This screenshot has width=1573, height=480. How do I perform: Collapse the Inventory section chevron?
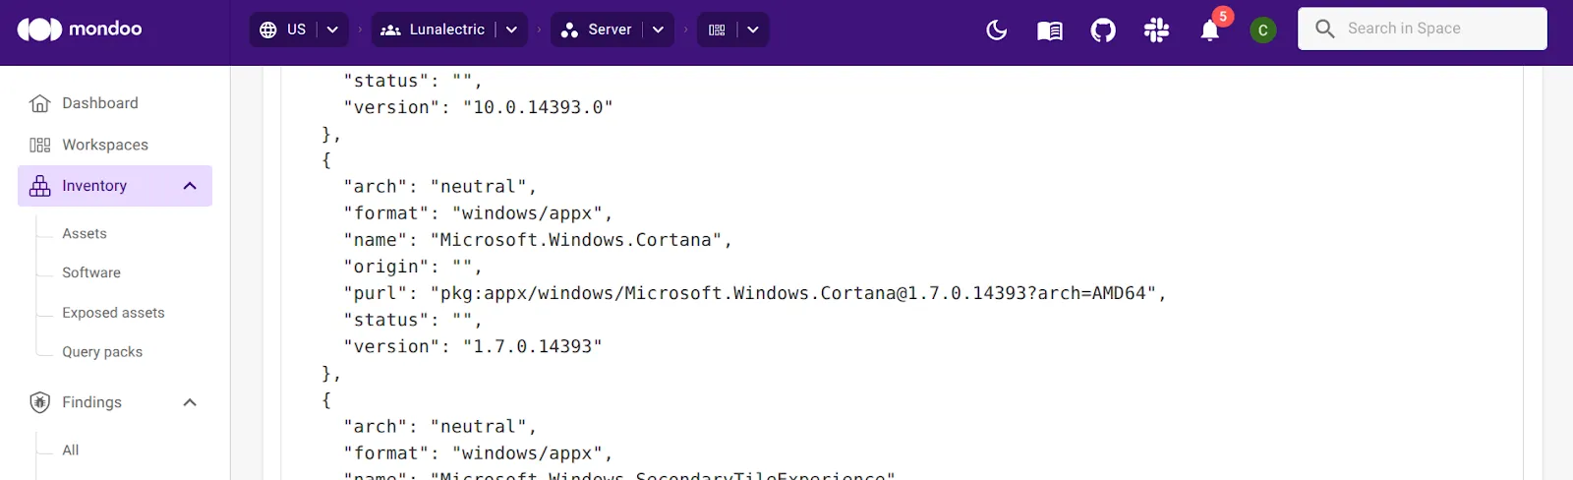(x=190, y=186)
